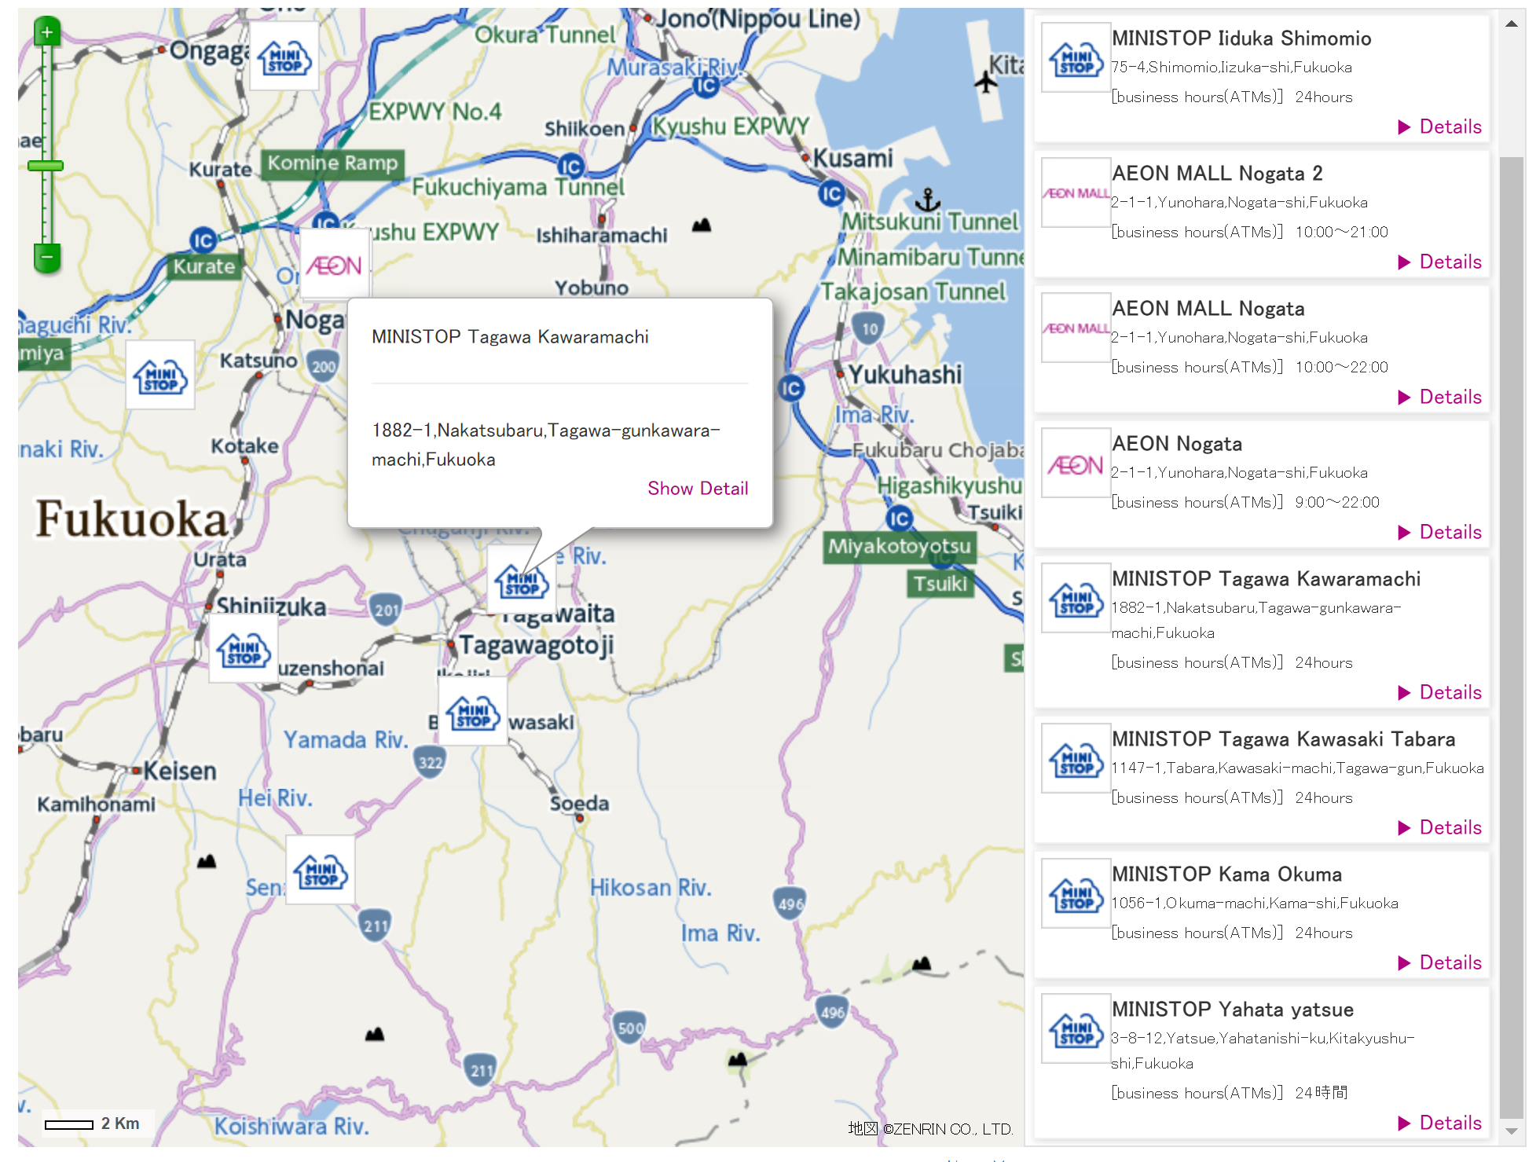Click the AEON marker near Nogata
The height and width of the screenshot is (1162, 1536).
coord(335,264)
